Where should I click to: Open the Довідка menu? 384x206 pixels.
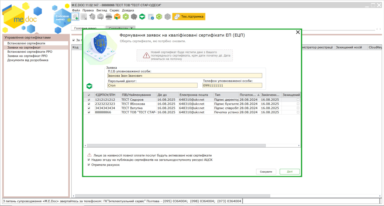[x=128, y=10]
